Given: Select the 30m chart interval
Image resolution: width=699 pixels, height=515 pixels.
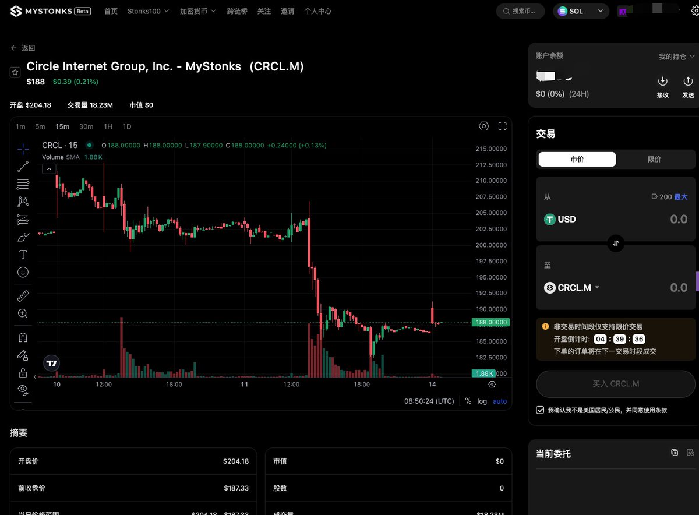Looking at the screenshot, I should (x=86, y=126).
